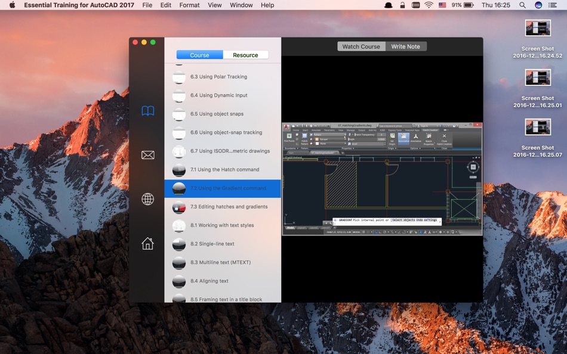Click the Spotlight search icon
This screenshot has height=354, width=567.
point(522,5)
